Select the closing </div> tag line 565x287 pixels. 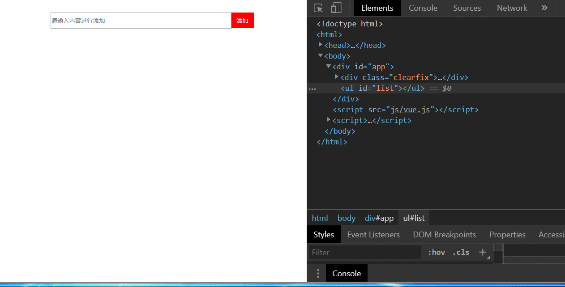pyautogui.click(x=346, y=99)
